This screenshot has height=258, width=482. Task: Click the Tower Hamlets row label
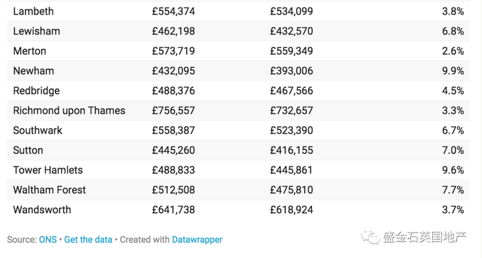[x=48, y=170]
